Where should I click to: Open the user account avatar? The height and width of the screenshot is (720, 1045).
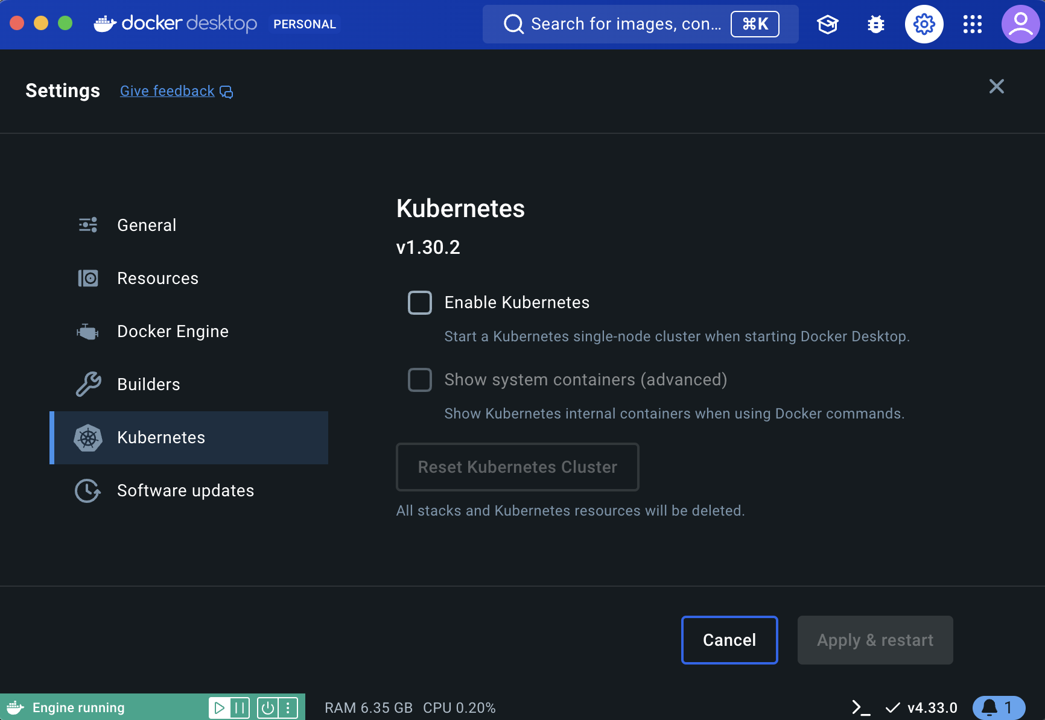pyautogui.click(x=1021, y=24)
